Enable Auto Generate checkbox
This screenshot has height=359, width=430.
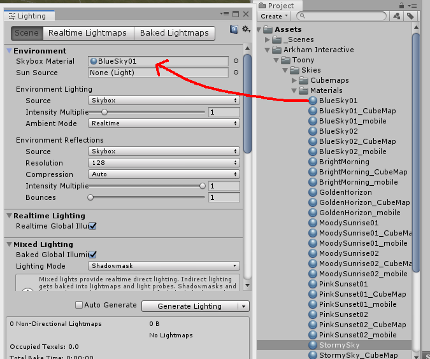click(x=79, y=305)
